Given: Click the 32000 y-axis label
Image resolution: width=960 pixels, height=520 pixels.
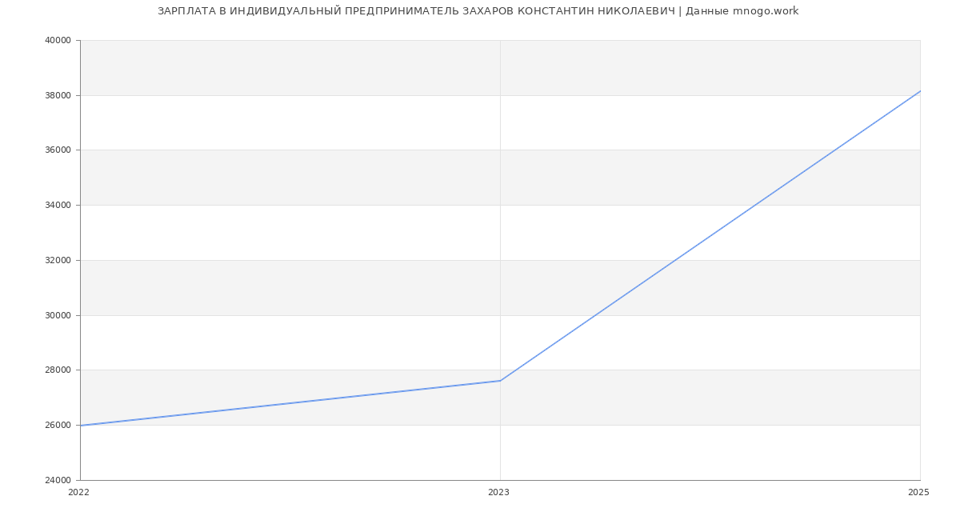Looking at the screenshot, I should click(59, 261).
